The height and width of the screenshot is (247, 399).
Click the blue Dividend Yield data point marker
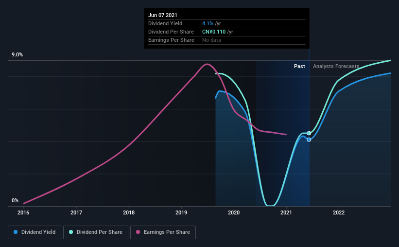pos(309,140)
